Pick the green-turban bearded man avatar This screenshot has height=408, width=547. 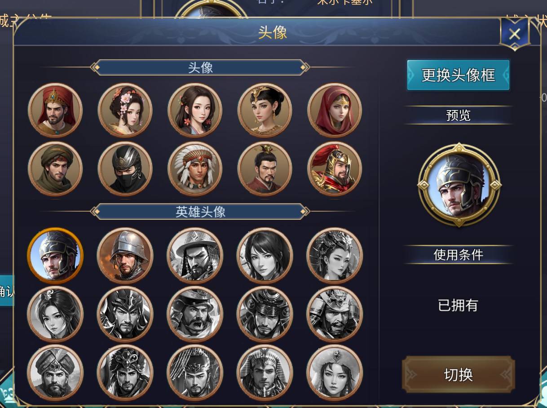pyautogui.click(x=55, y=169)
